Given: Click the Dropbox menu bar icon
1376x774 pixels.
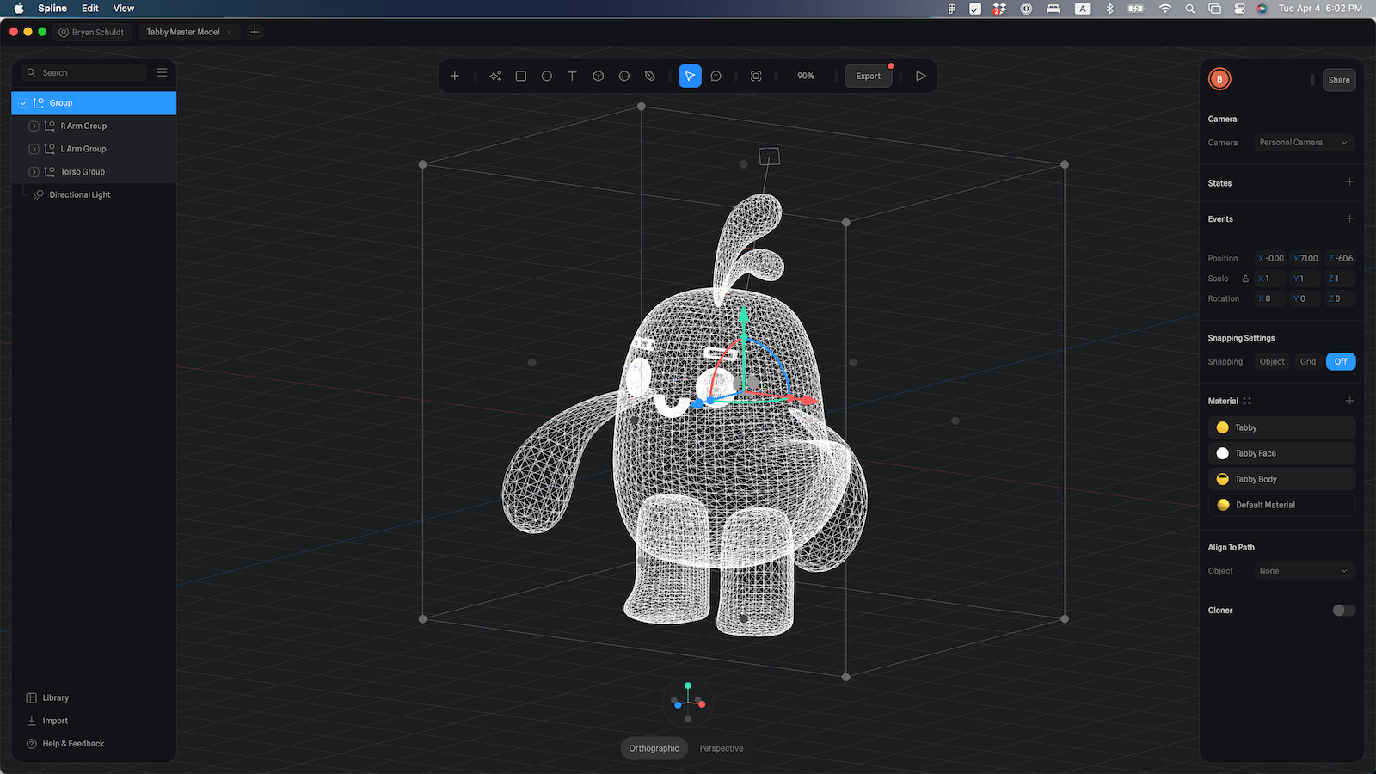Looking at the screenshot, I should 999,9.
